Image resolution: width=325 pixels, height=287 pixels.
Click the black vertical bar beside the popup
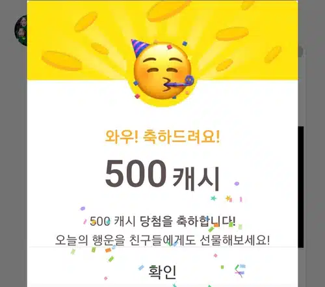[301, 187]
